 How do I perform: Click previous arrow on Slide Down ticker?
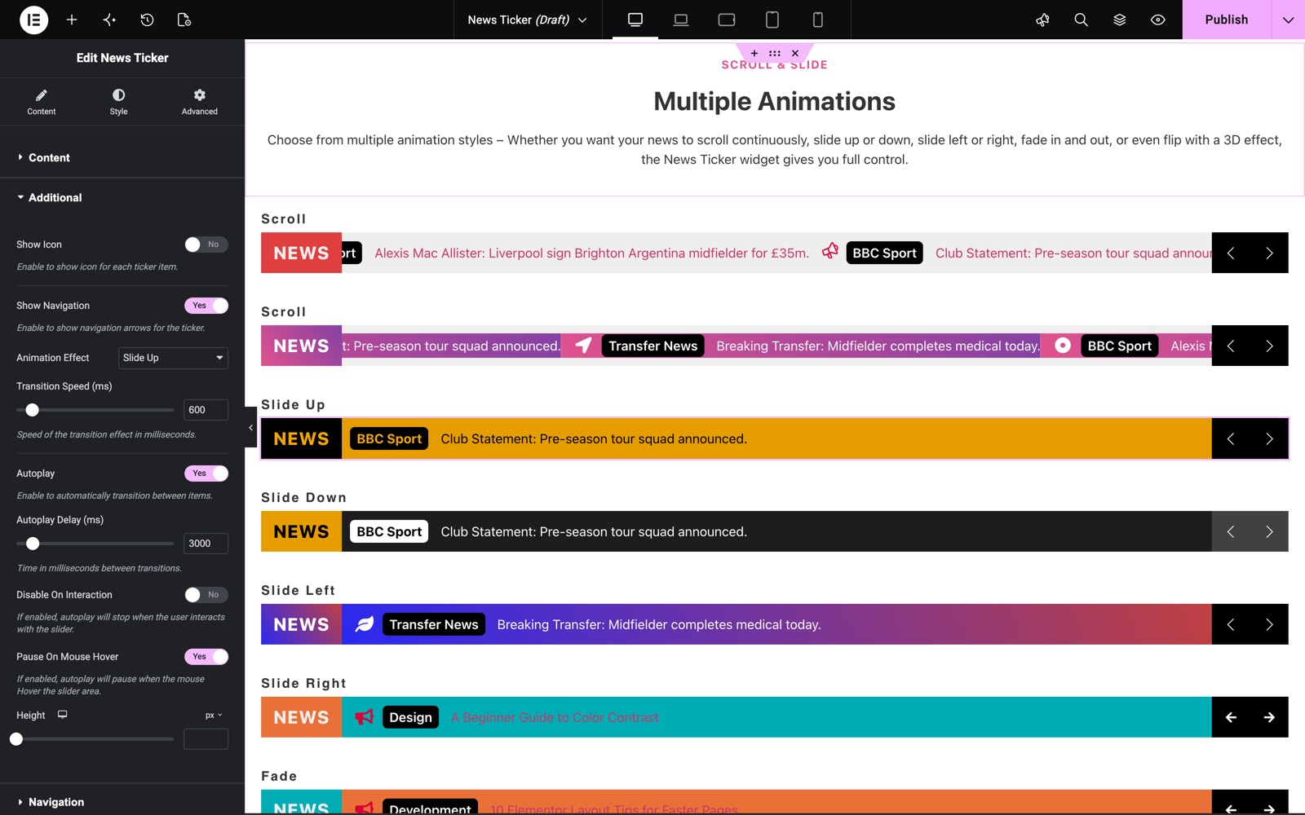1231,531
